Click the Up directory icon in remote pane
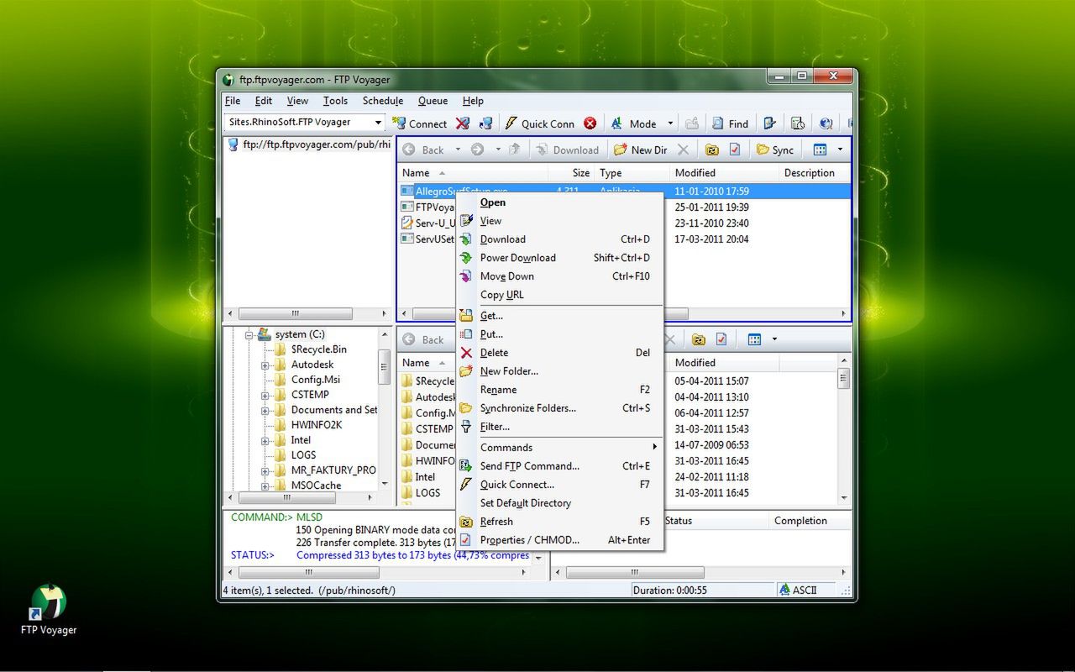The width and height of the screenshot is (1075, 672). click(x=515, y=150)
